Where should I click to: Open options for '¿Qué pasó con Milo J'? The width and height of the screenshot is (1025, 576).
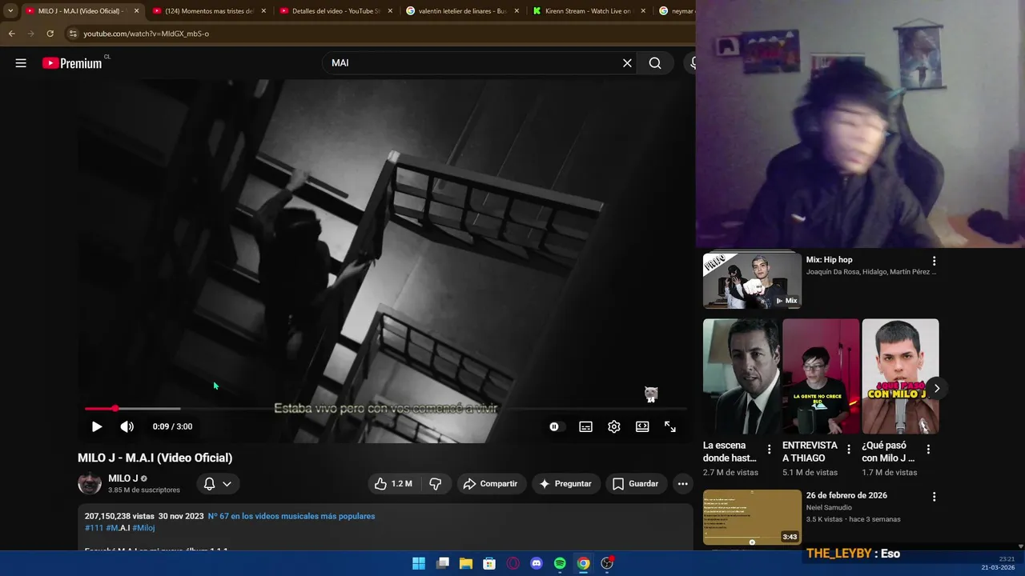(928, 450)
